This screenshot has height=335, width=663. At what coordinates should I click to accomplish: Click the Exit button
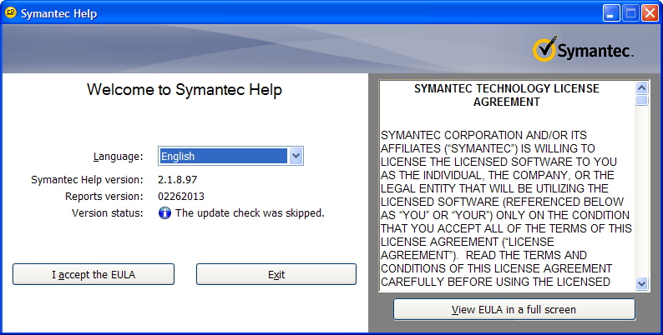[x=276, y=274]
